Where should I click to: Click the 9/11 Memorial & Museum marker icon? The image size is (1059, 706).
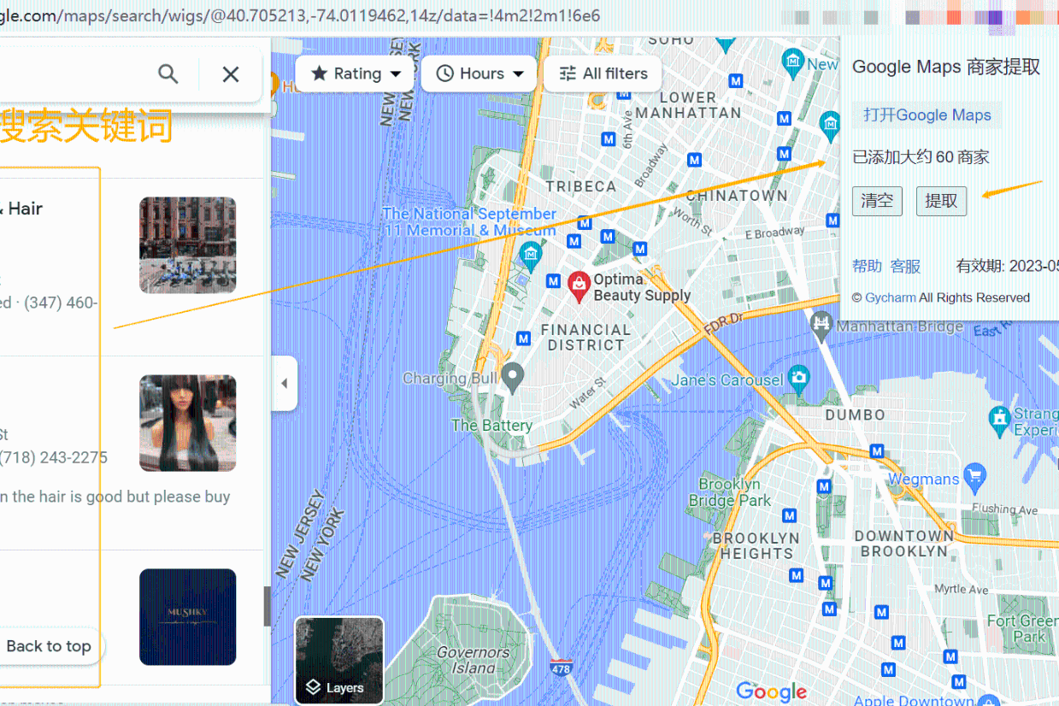(x=531, y=254)
